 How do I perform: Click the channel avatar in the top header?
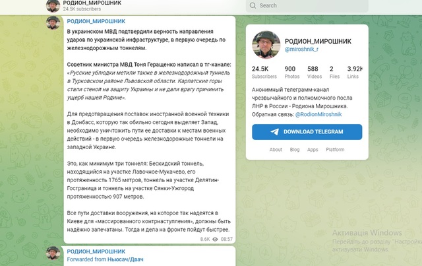pos(53,7)
